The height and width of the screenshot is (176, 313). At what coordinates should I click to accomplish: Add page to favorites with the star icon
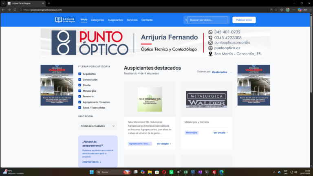pyautogui.click(x=276, y=10)
